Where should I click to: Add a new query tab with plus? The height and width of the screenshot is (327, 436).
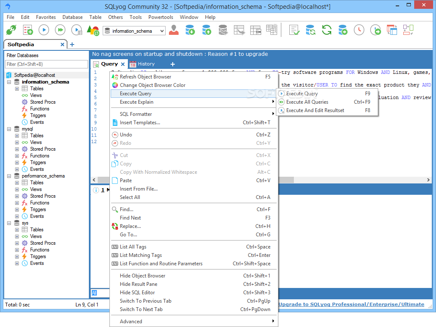pos(173,64)
